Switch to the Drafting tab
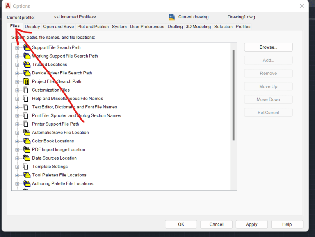 click(175, 27)
